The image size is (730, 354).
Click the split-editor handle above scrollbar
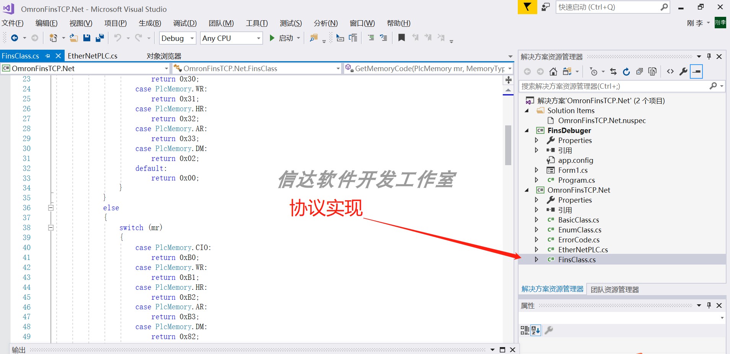click(x=509, y=80)
